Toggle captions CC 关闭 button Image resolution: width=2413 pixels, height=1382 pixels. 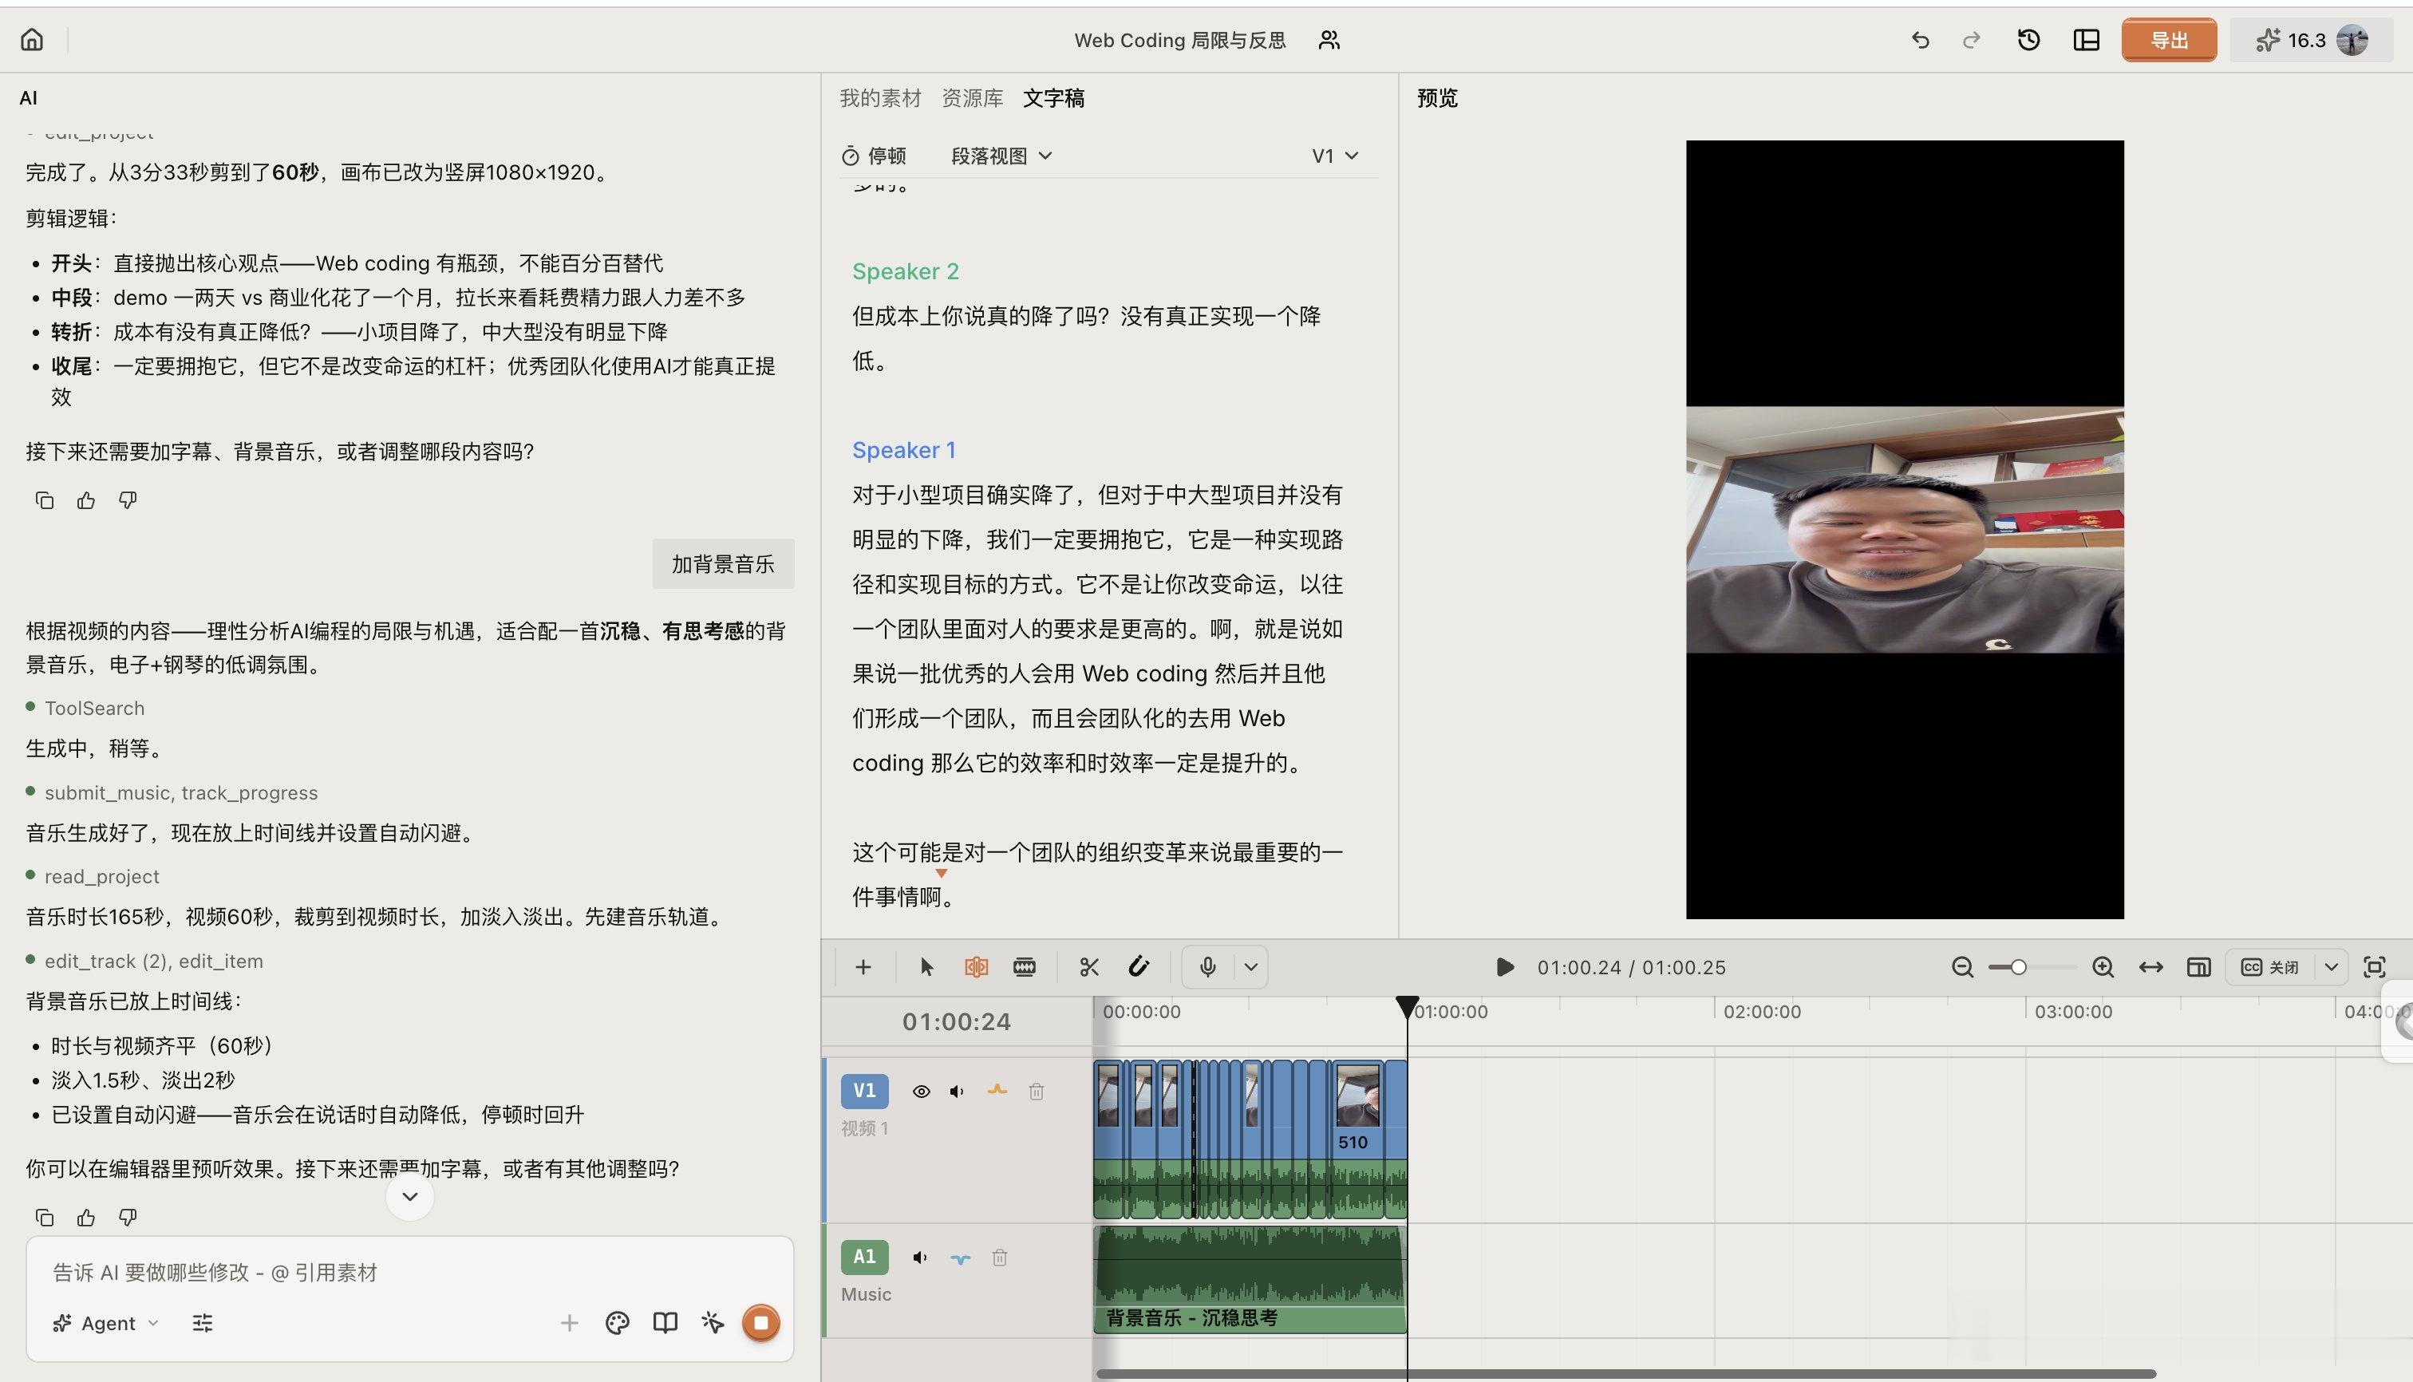point(2269,967)
